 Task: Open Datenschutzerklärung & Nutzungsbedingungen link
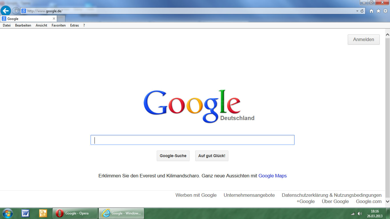point(331,195)
